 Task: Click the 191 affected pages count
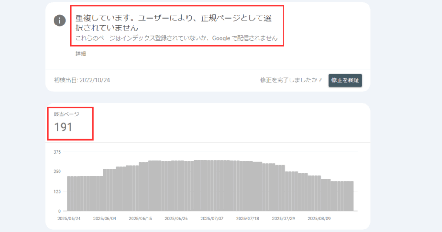63,127
